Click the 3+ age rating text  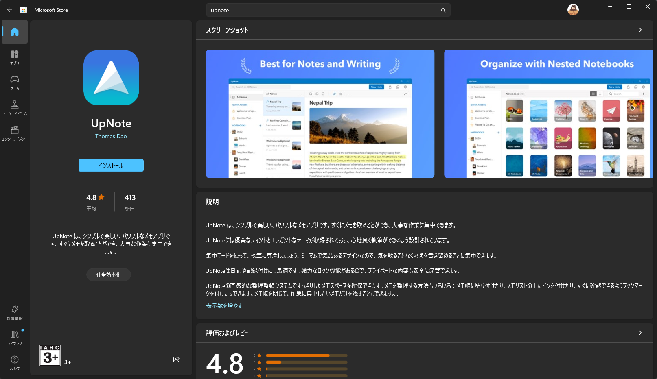point(68,362)
